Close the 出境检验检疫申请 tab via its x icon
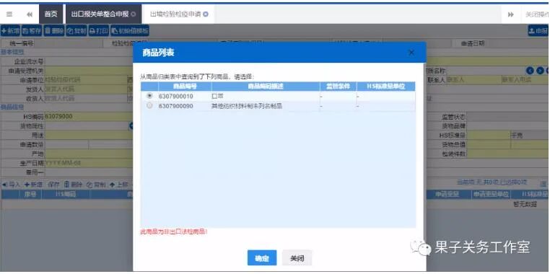The width and height of the screenshot is (550, 274). tap(206, 14)
